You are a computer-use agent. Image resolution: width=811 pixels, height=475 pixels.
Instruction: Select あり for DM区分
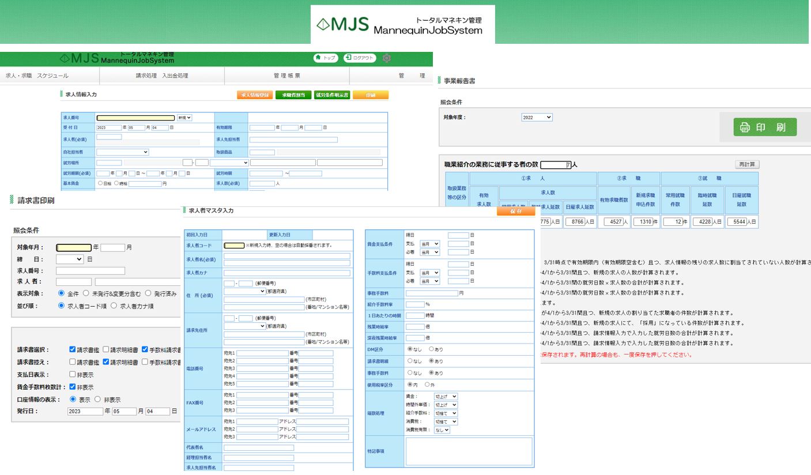[432, 349]
